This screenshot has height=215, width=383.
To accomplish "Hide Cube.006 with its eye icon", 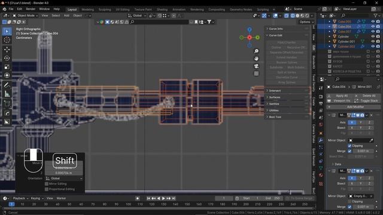I will pyautogui.click(x=373, y=26).
